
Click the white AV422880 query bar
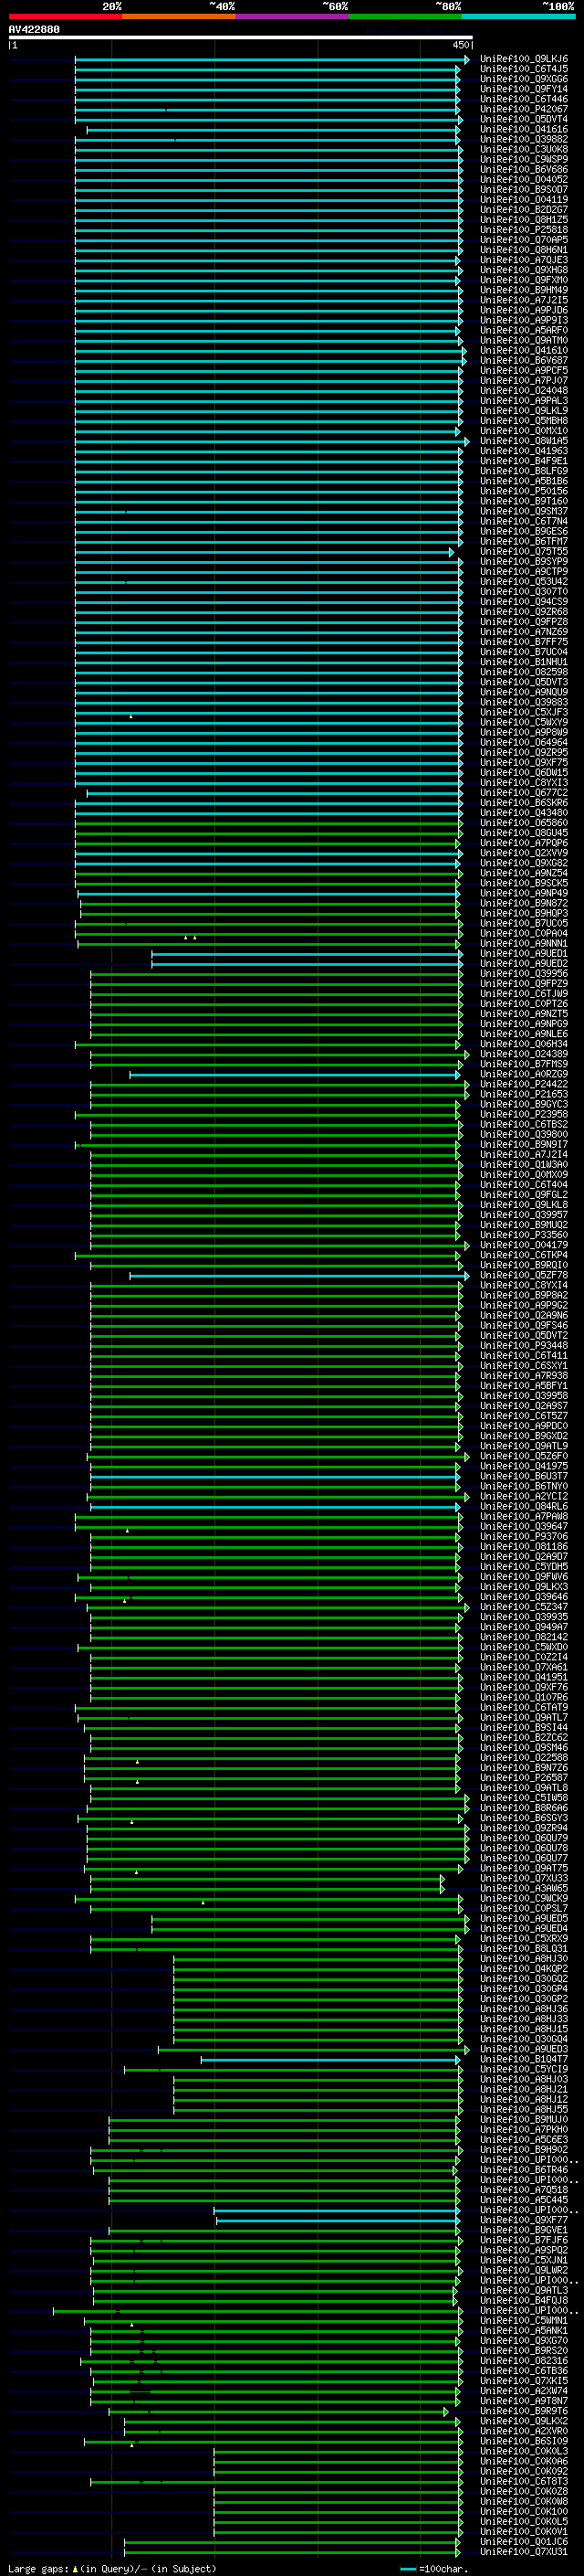click(241, 38)
